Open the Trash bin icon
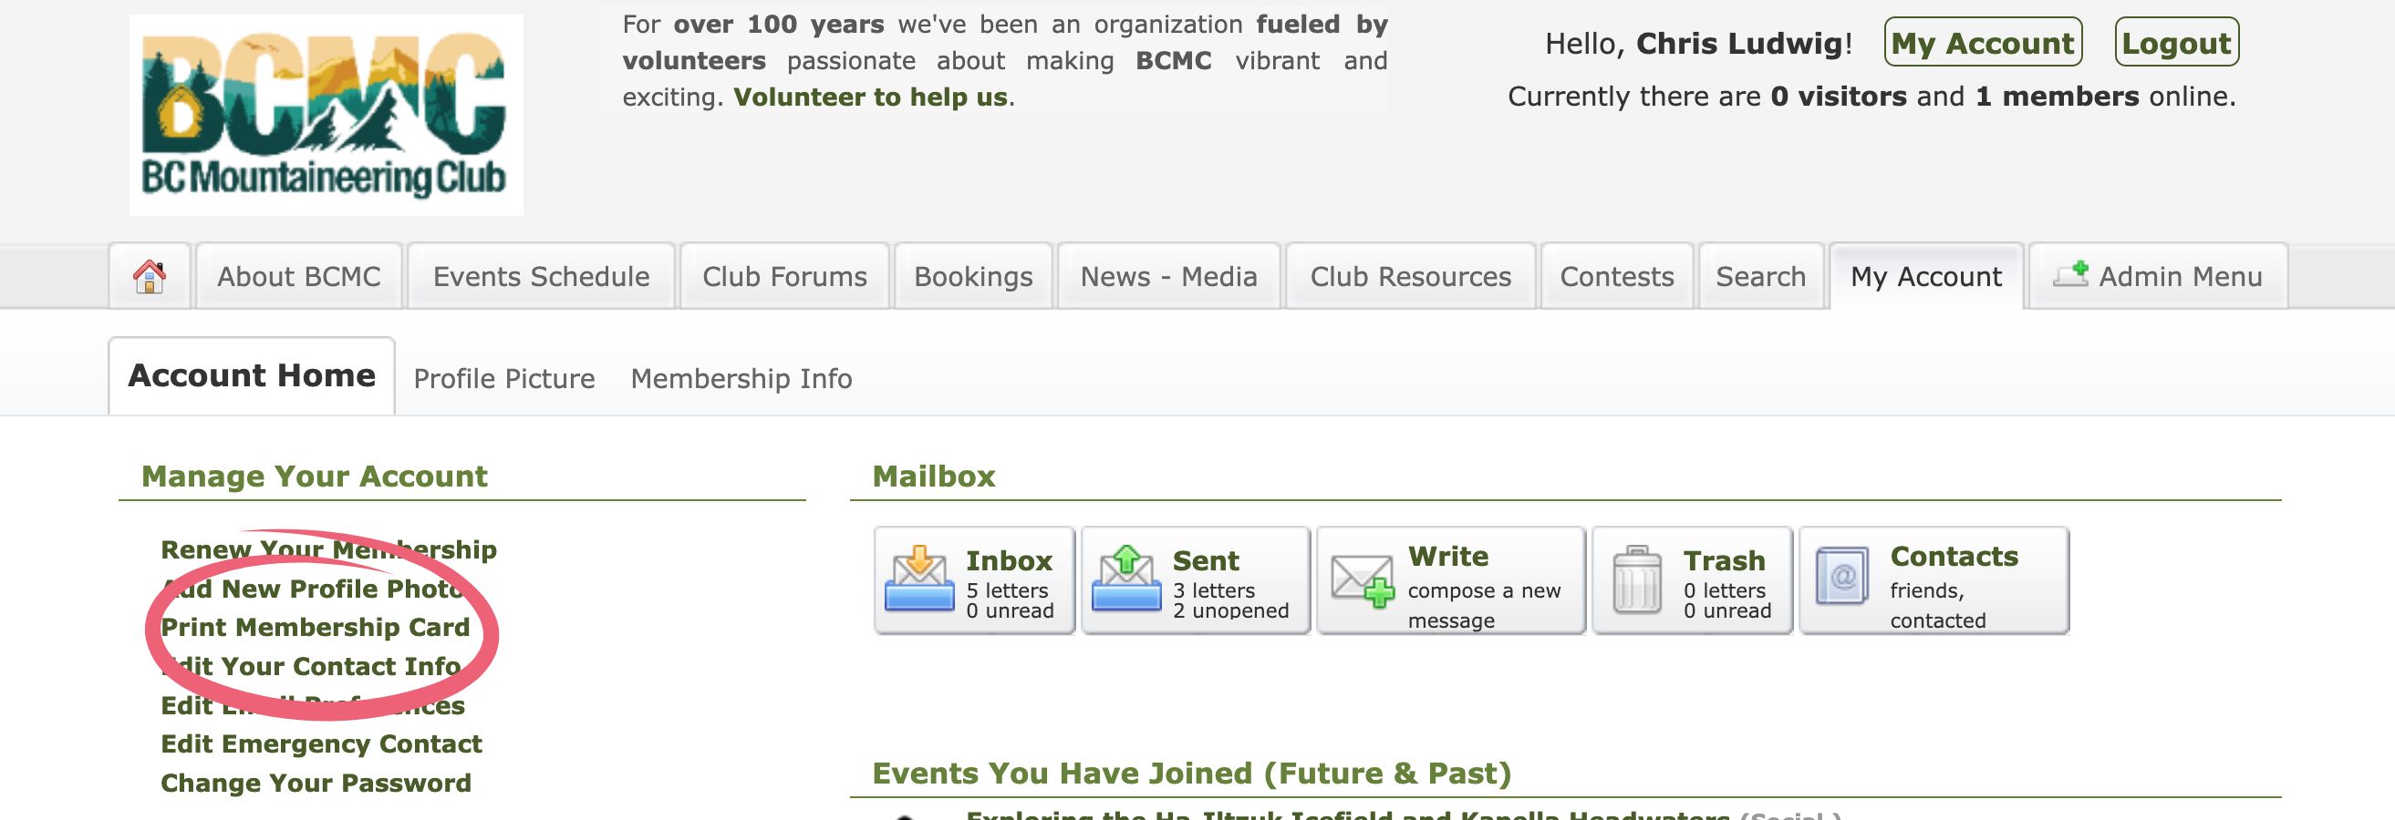 [x=1636, y=579]
